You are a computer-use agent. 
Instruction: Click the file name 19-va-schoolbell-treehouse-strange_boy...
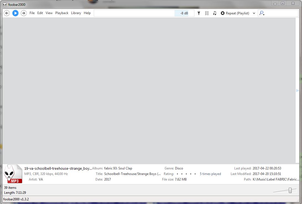(x=58, y=168)
